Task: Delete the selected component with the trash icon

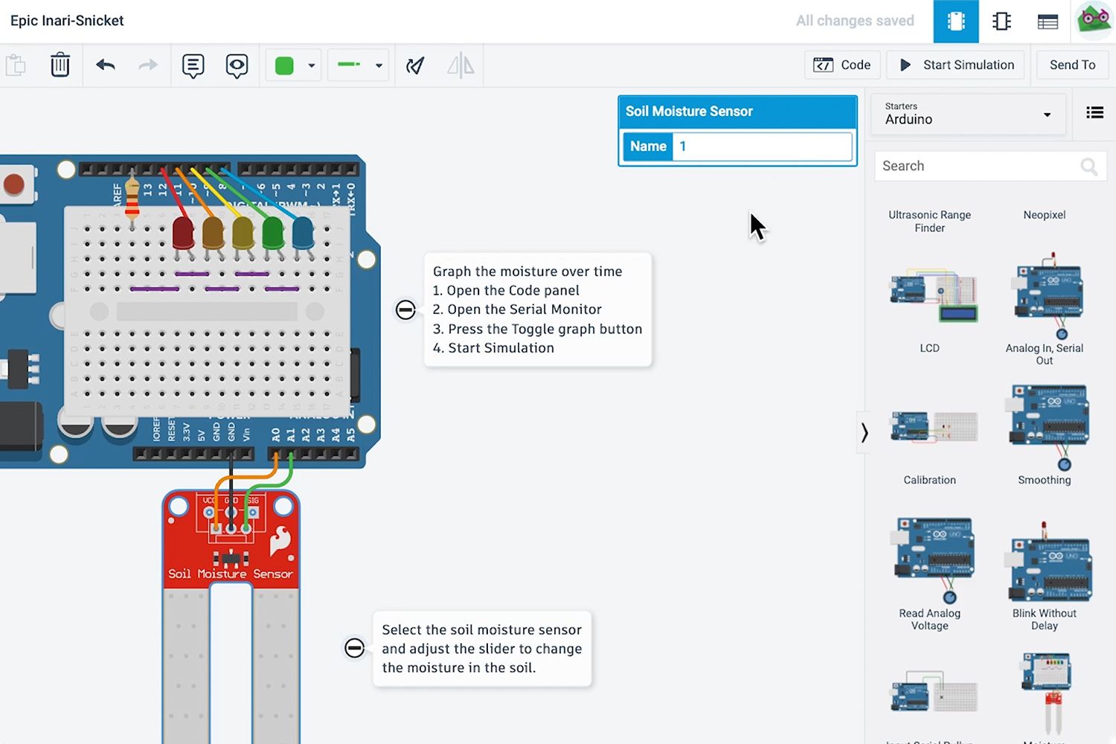Action: pyautogui.click(x=60, y=65)
